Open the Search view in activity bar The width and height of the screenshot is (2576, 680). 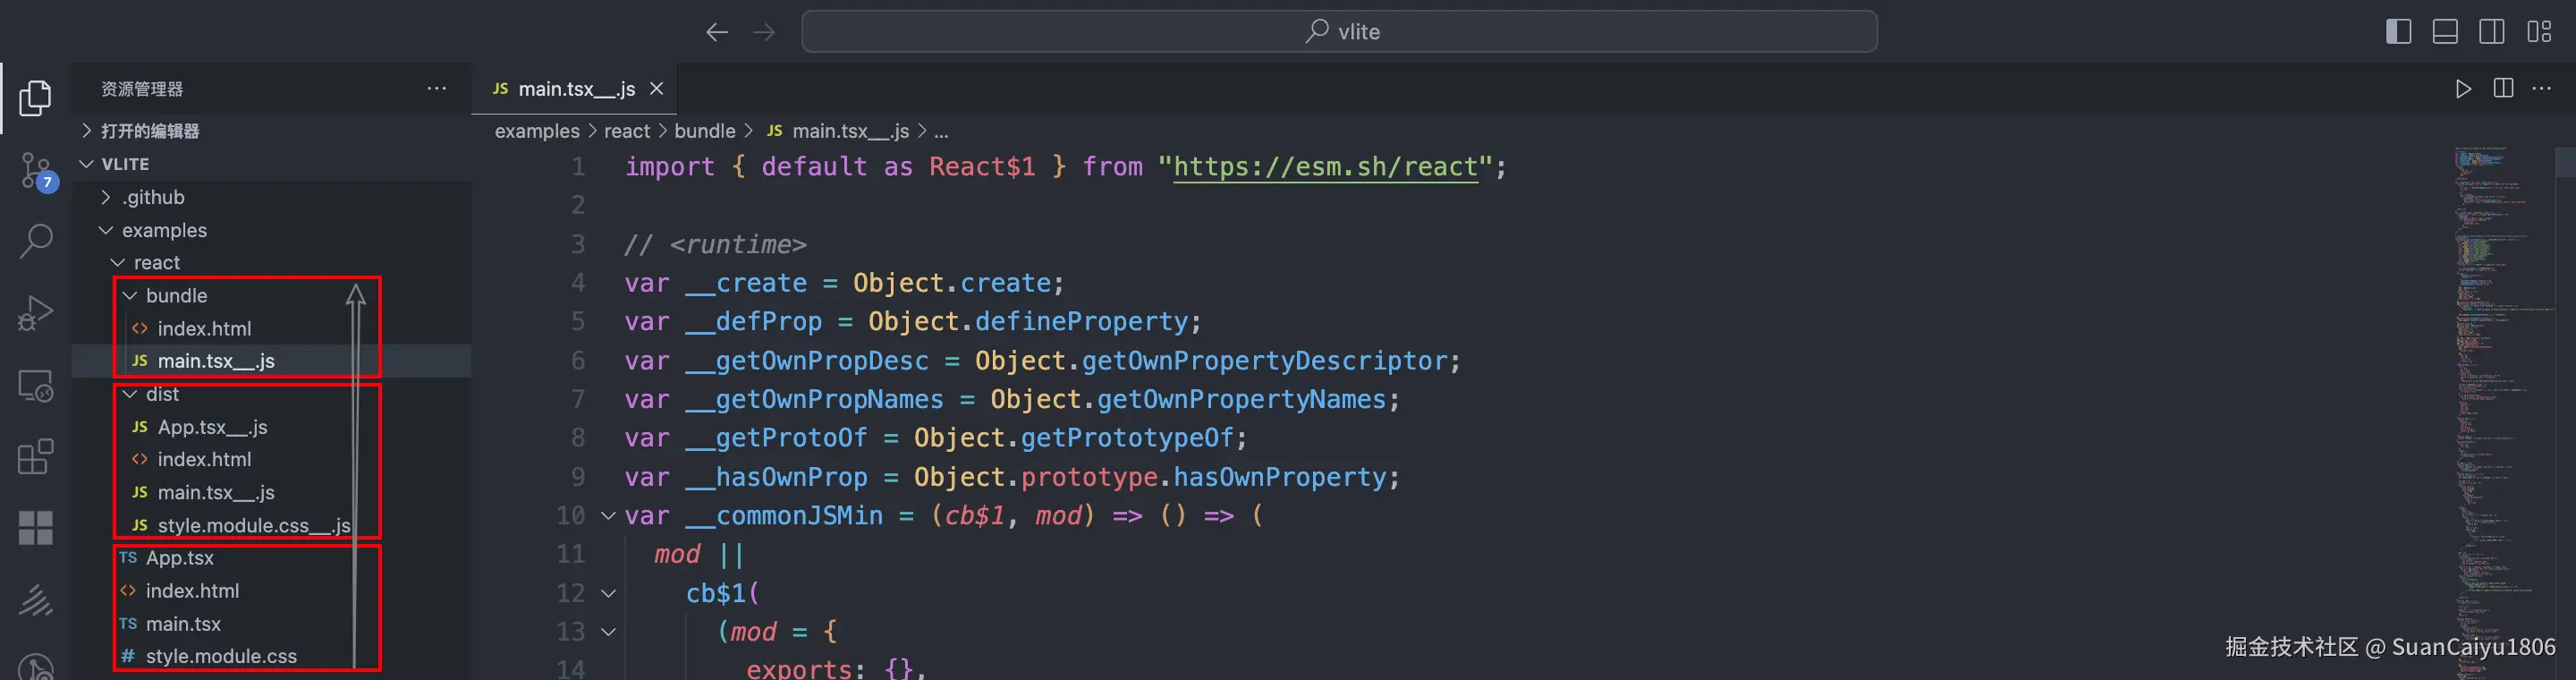(x=36, y=241)
